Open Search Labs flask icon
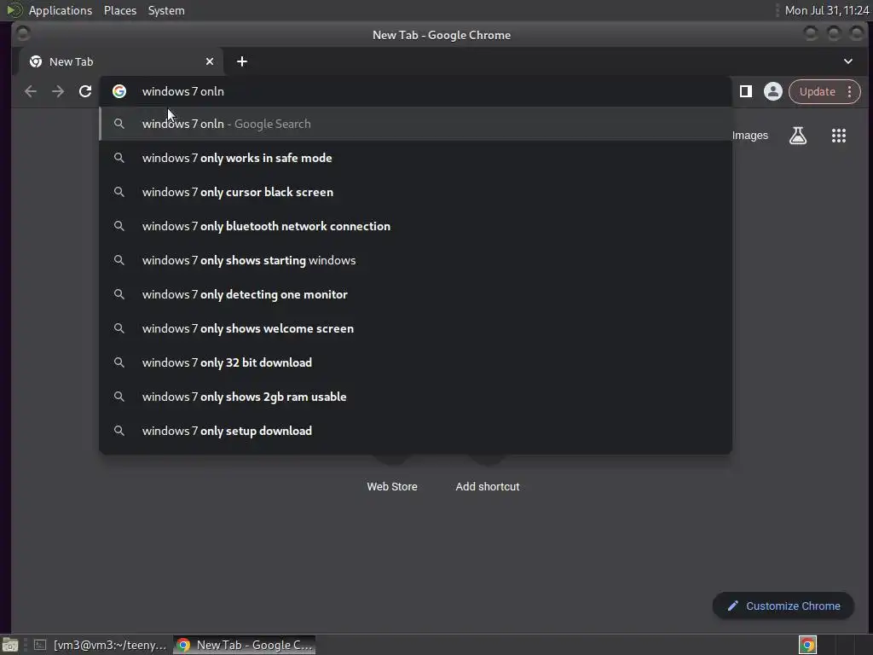 click(x=798, y=136)
